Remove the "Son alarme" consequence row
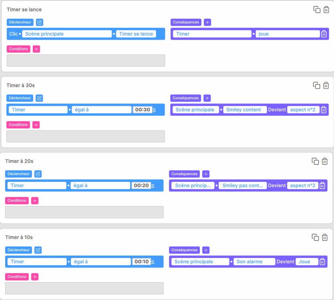The height and width of the screenshot is (300, 334). click(322, 262)
